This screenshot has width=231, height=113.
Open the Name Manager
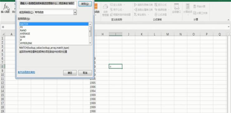(106, 10)
